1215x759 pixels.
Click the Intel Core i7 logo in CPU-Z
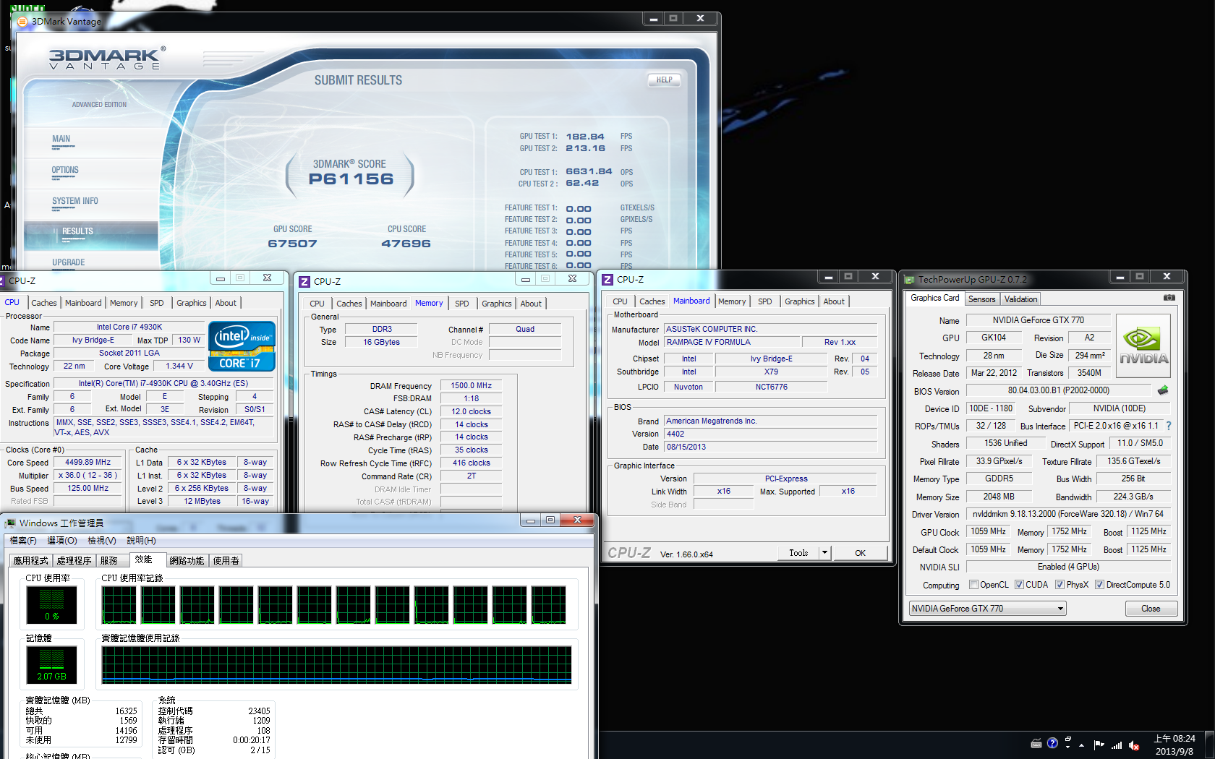coord(242,346)
